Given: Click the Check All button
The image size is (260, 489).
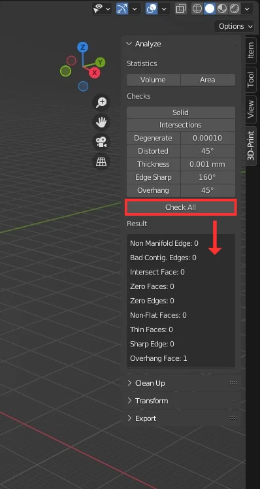Looking at the screenshot, I should 181,207.
